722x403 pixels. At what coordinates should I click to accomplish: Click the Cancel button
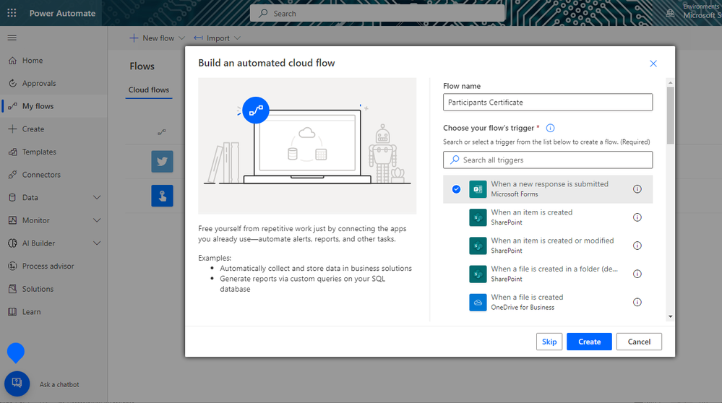639,342
